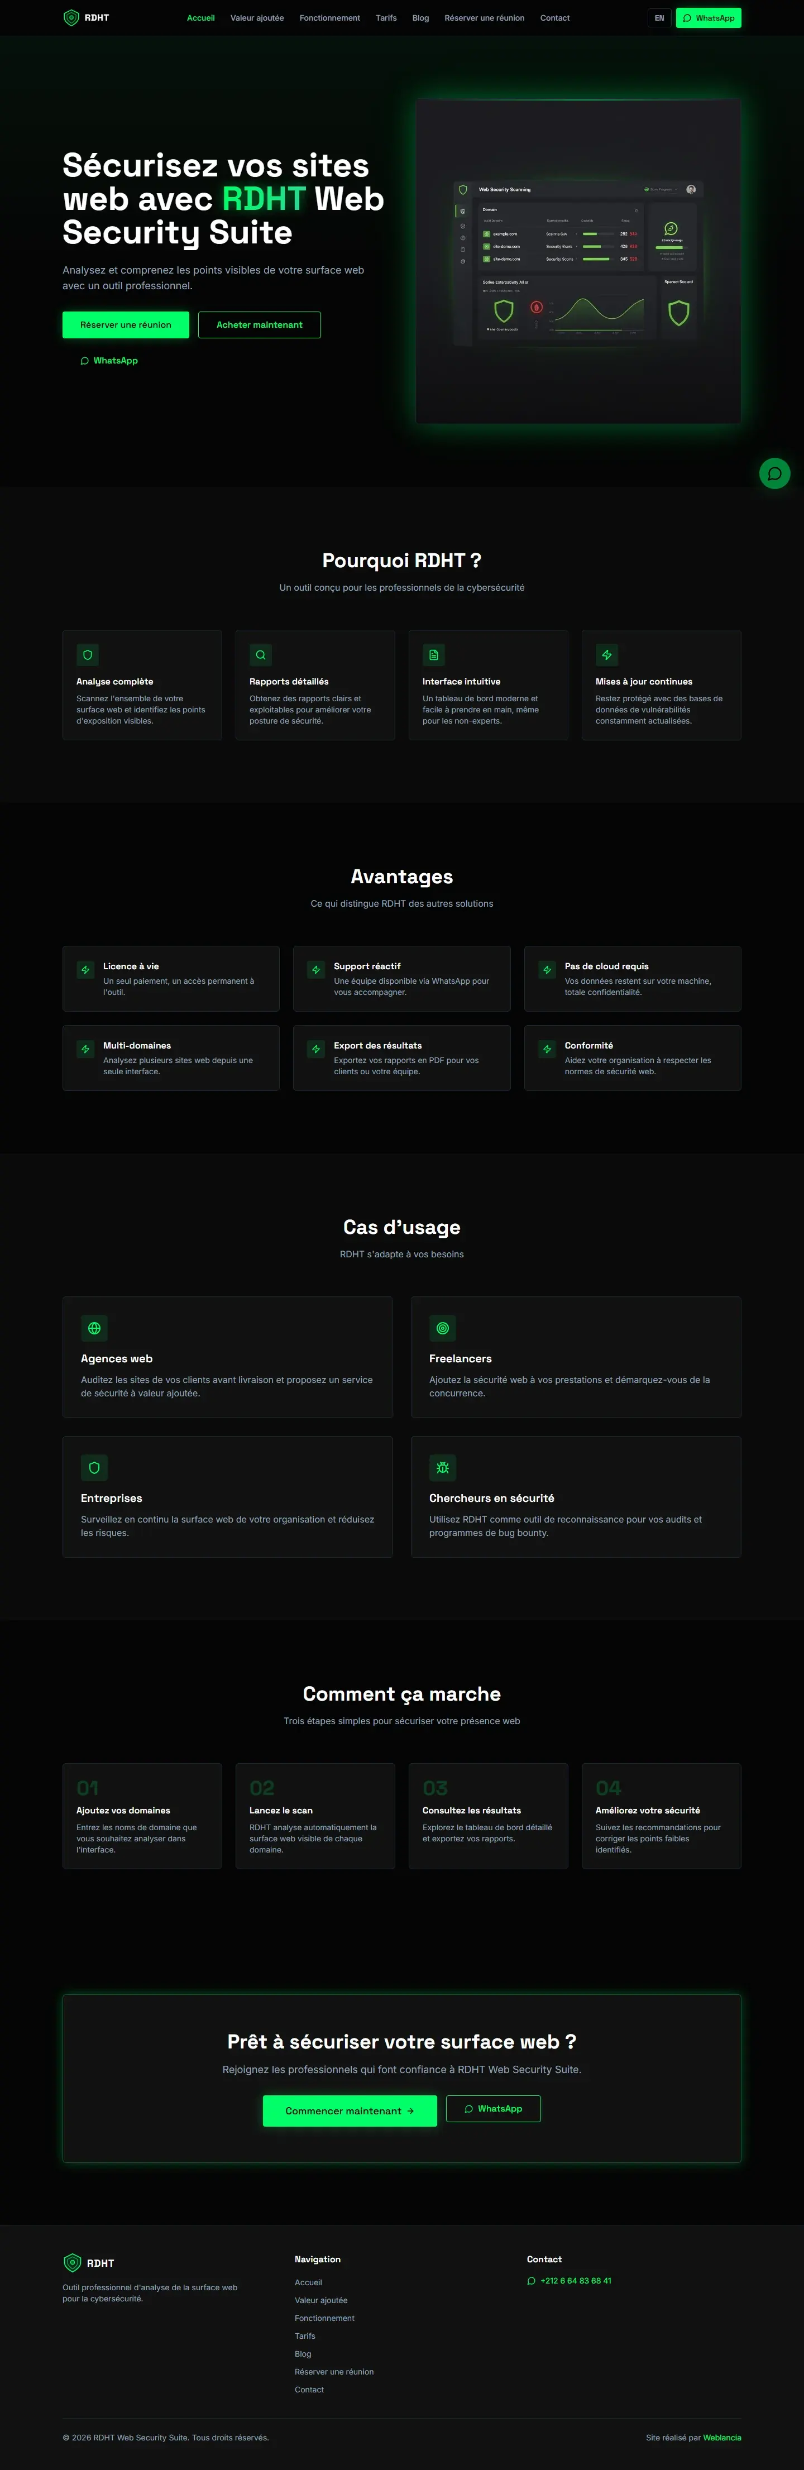
Task: Click the Mises à jour continues lightning icon
Action: [606, 655]
